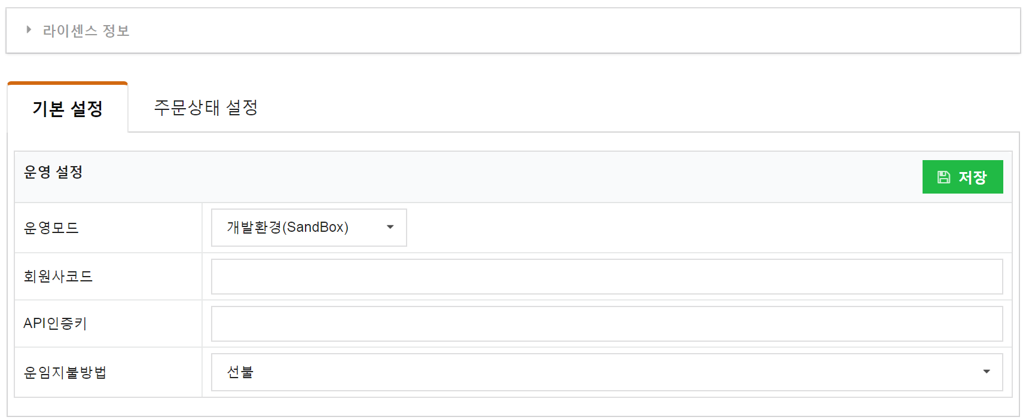Click the 운영 설정 section header
This screenshot has height=420, width=1026.
pyautogui.click(x=53, y=172)
